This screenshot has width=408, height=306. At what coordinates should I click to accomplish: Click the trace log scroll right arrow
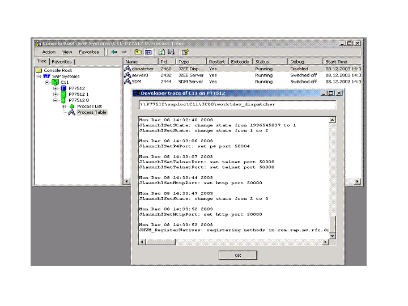pyautogui.click(x=325, y=243)
